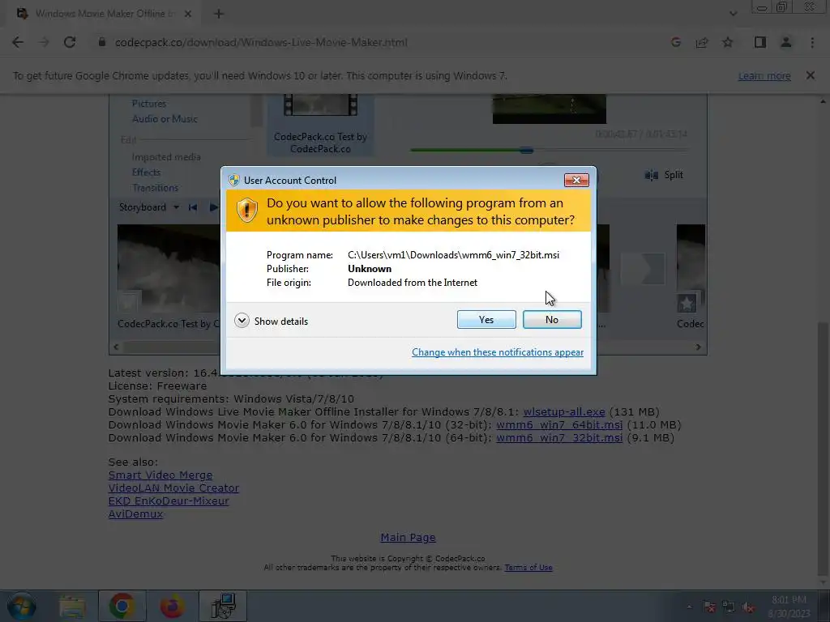Open Firefox from taskbar

coord(173,606)
